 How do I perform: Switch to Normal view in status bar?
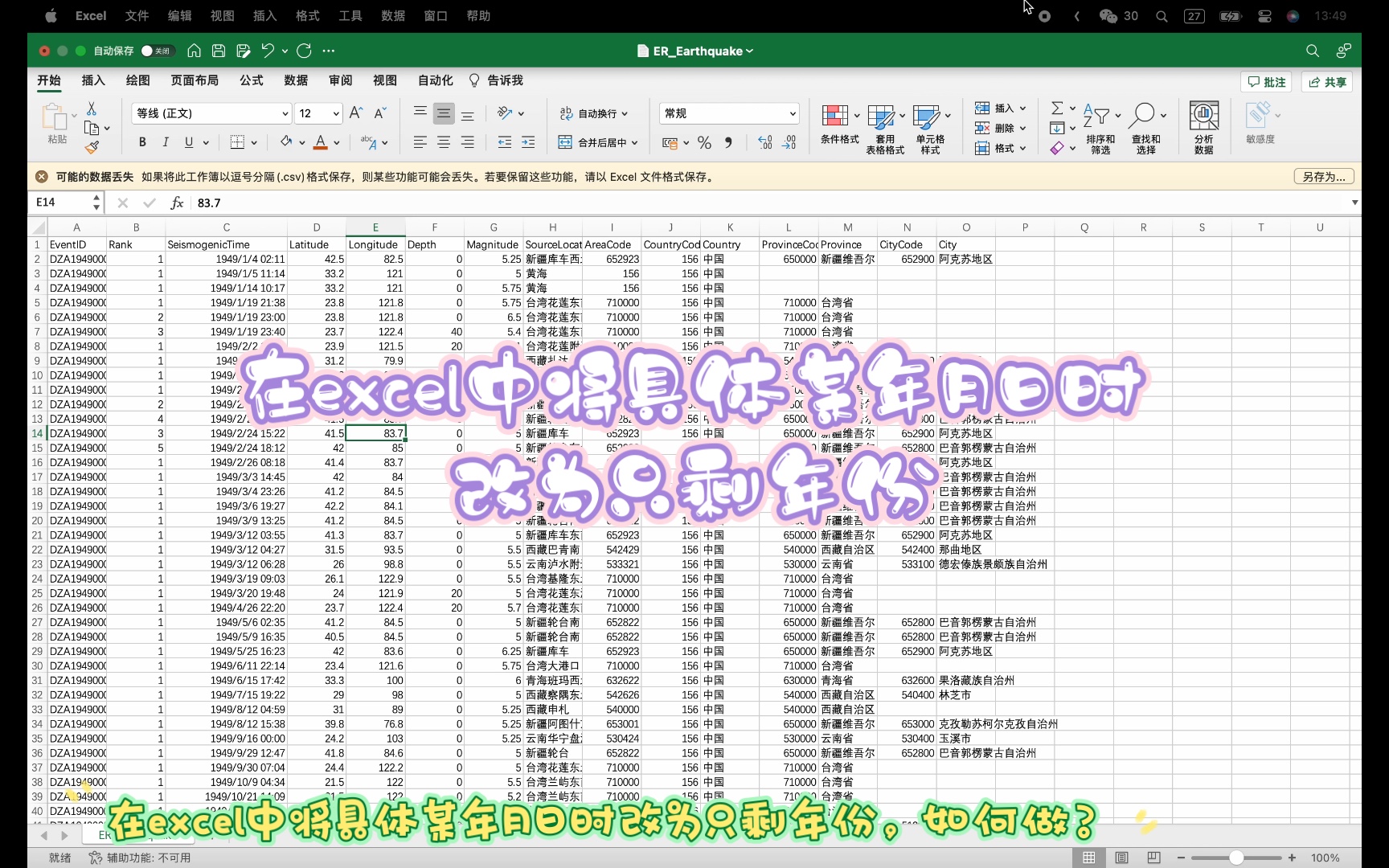click(1089, 858)
